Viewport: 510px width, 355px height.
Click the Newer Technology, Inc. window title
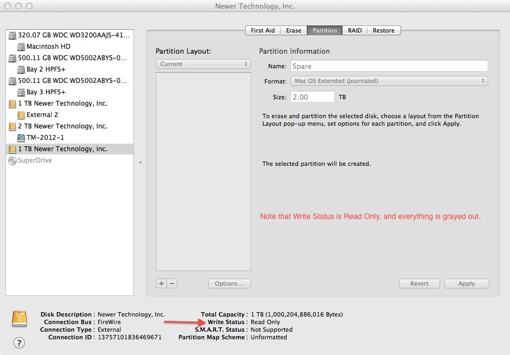pyautogui.click(x=255, y=6)
